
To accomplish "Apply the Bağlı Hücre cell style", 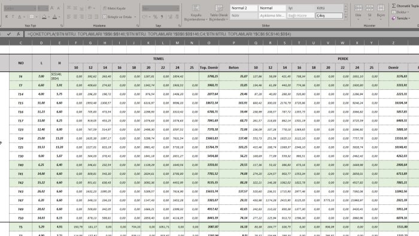I will point(300,16).
